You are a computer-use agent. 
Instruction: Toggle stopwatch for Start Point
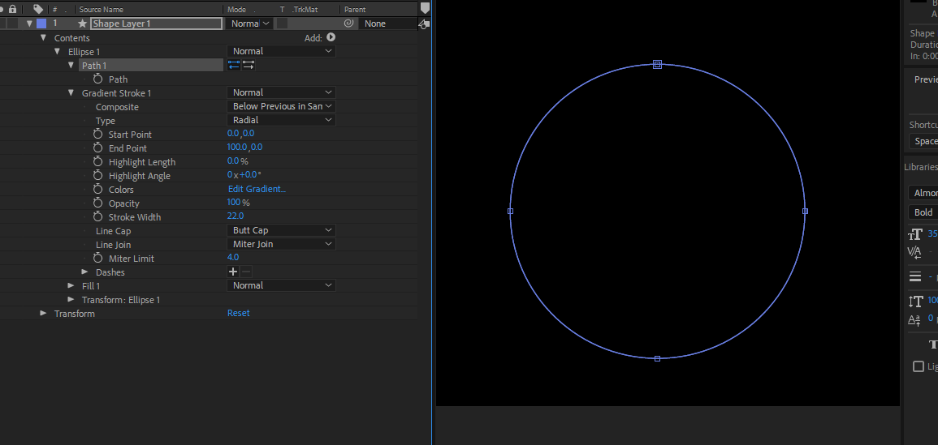[x=98, y=134]
